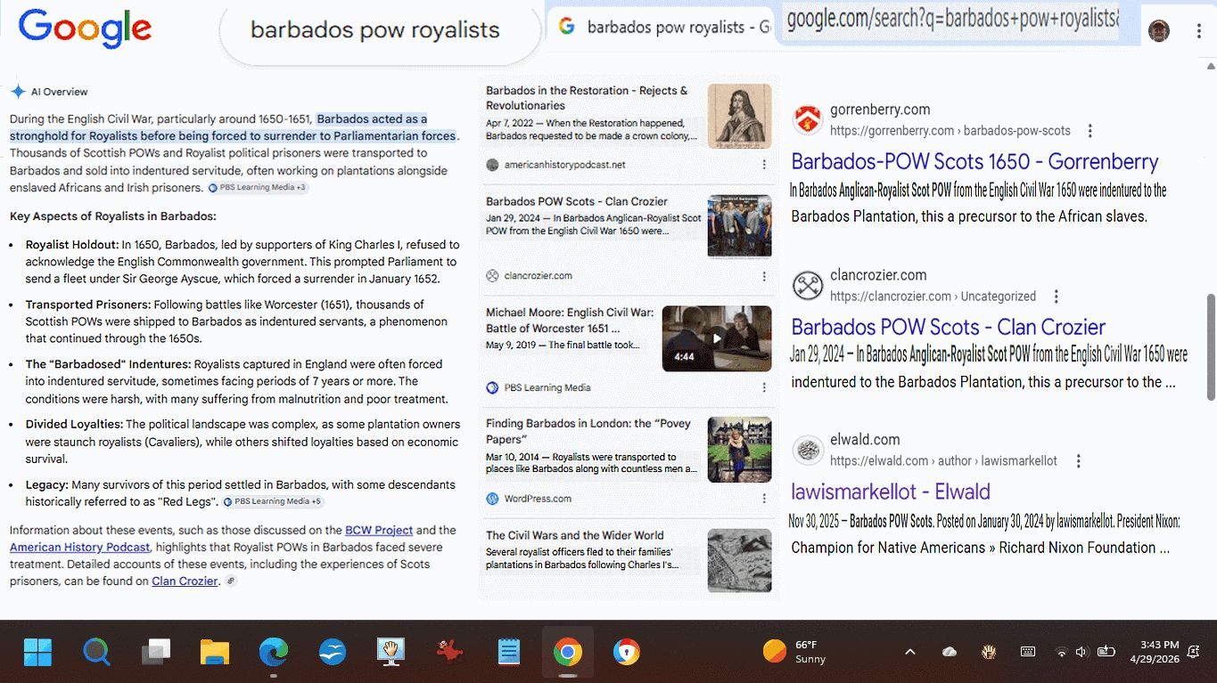The image size is (1217, 683).
Task: Open the Barbados-POW Scots 1650 - Gorrenberry result
Action: pos(974,161)
